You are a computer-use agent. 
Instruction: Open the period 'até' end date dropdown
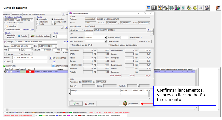[32, 20]
